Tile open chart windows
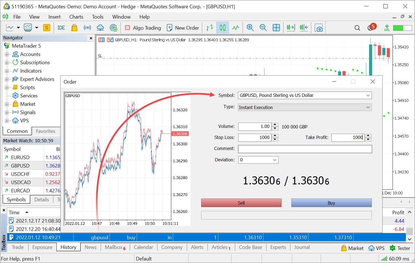This screenshot has width=415, height=263. (x=276, y=27)
